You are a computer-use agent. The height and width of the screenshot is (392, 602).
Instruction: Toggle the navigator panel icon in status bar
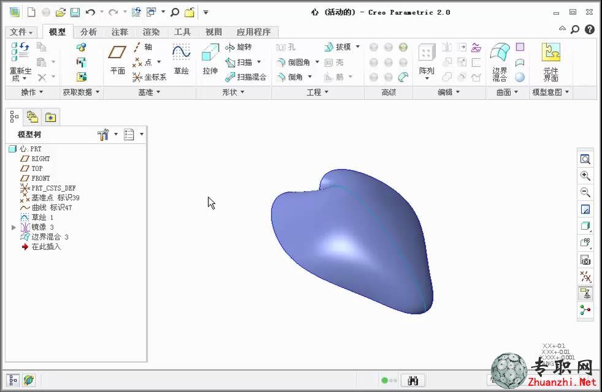click(13, 380)
